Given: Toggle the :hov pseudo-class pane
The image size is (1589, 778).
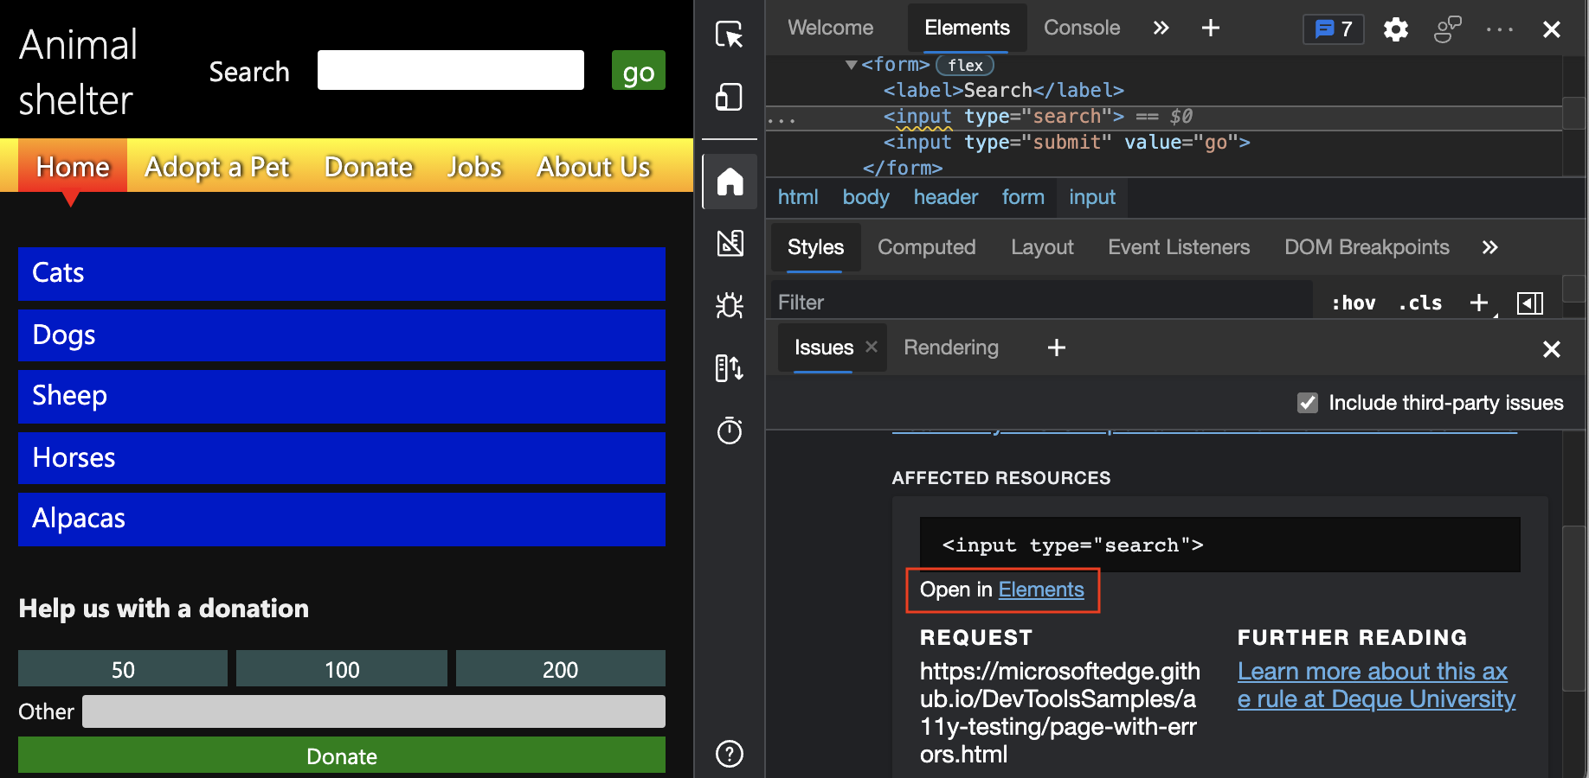Looking at the screenshot, I should coord(1353,303).
